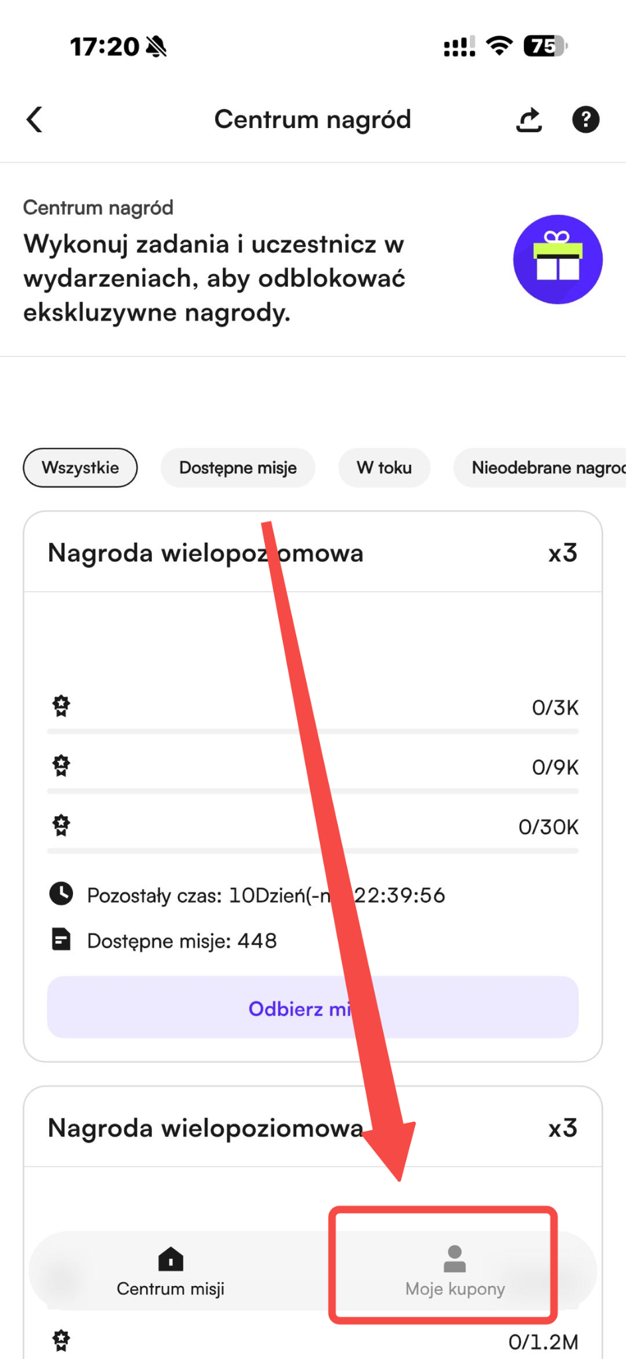Tap the back arrow icon
This screenshot has height=1359, width=626.
coord(35,120)
